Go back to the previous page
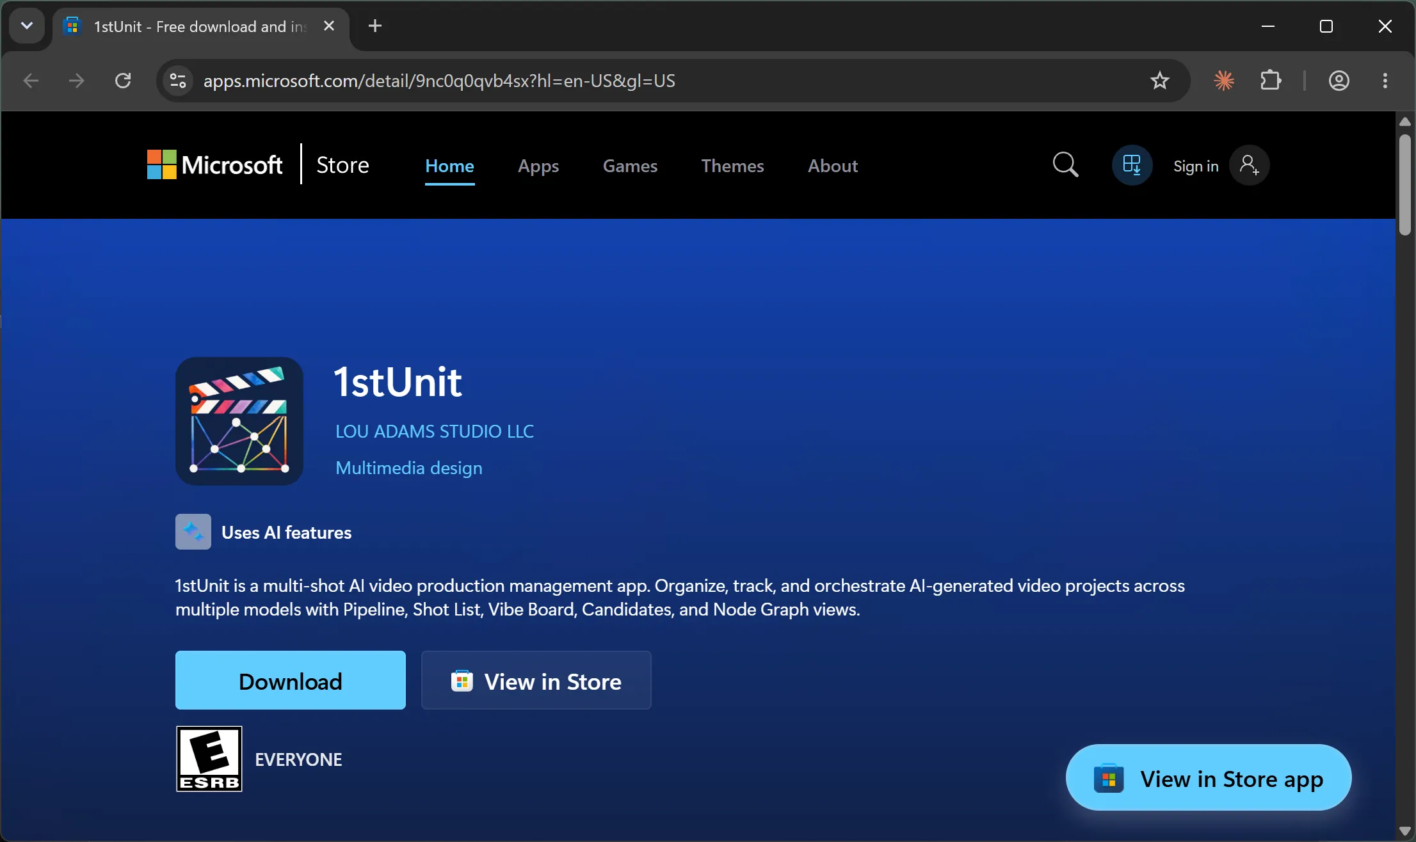The width and height of the screenshot is (1416, 842). click(31, 81)
